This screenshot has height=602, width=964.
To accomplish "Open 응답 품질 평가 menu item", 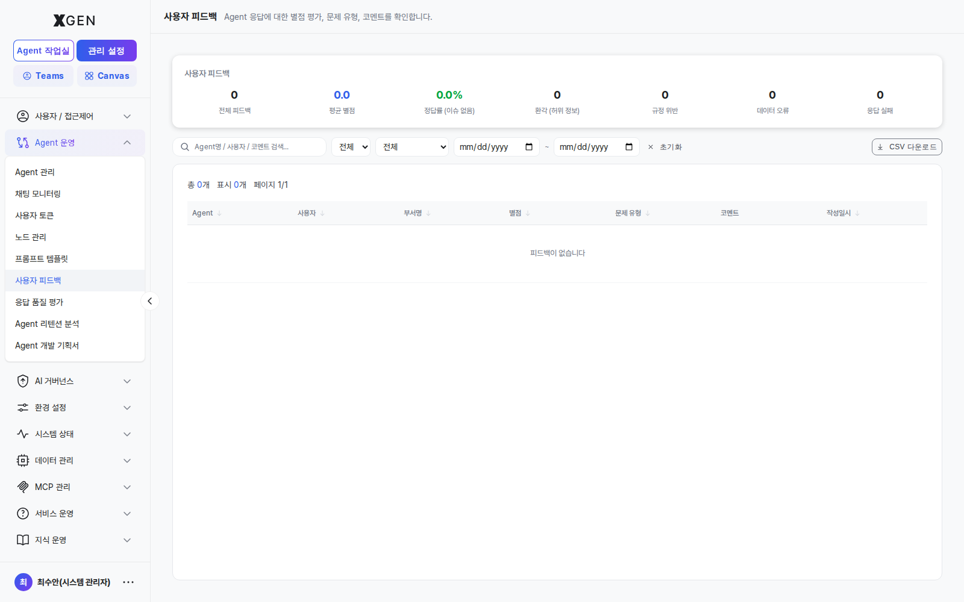I will coord(75,302).
